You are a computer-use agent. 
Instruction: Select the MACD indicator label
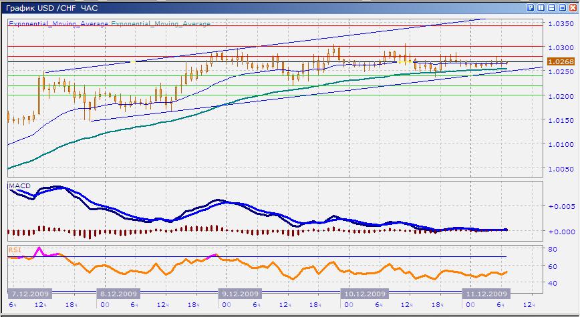click(x=17, y=185)
